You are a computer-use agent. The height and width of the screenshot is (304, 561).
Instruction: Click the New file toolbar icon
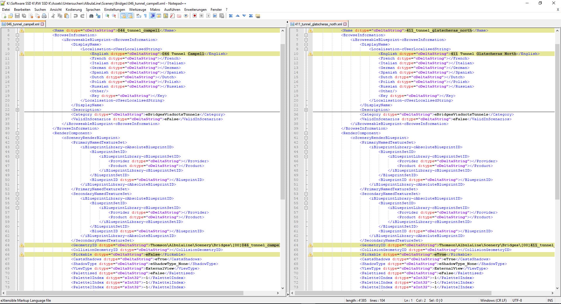4,16
